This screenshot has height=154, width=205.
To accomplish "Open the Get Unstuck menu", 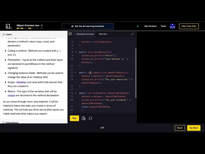I will point(151,26).
